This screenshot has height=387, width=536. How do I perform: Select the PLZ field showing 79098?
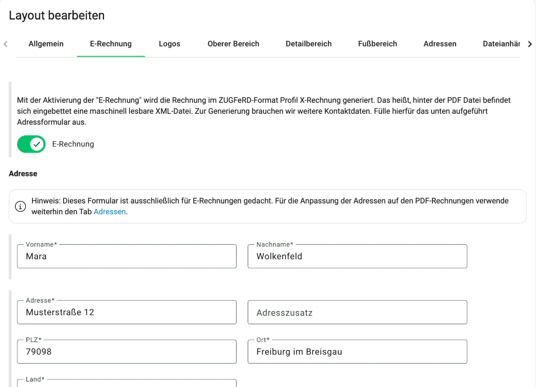127,352
